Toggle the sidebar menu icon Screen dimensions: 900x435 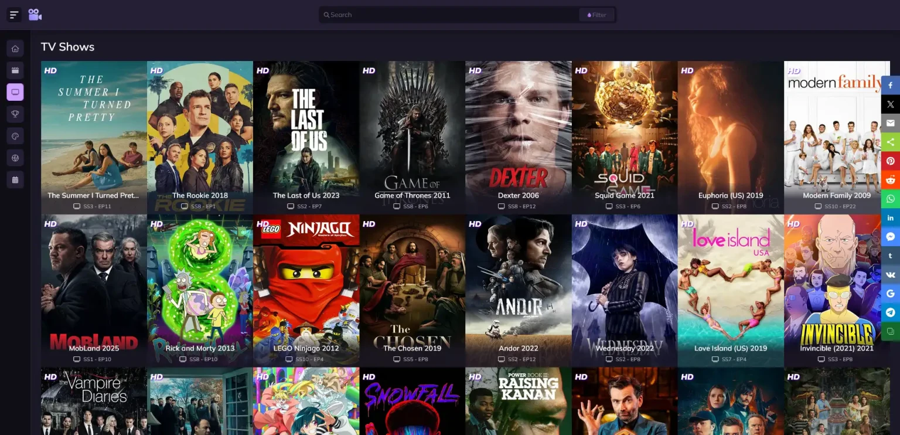(14, 15)
